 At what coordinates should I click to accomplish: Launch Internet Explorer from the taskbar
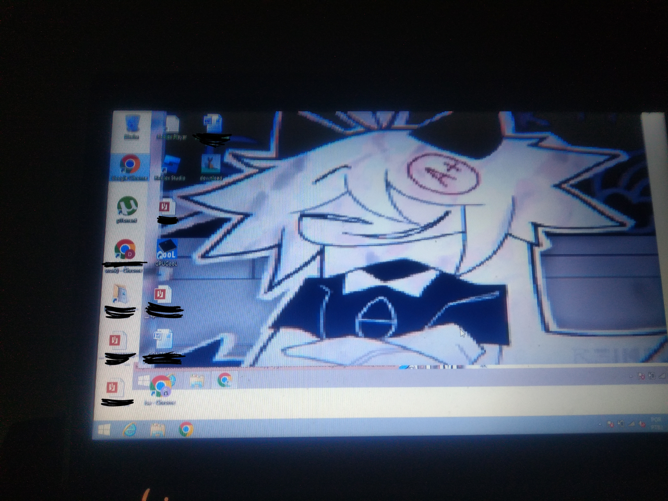tap(129, 430)
